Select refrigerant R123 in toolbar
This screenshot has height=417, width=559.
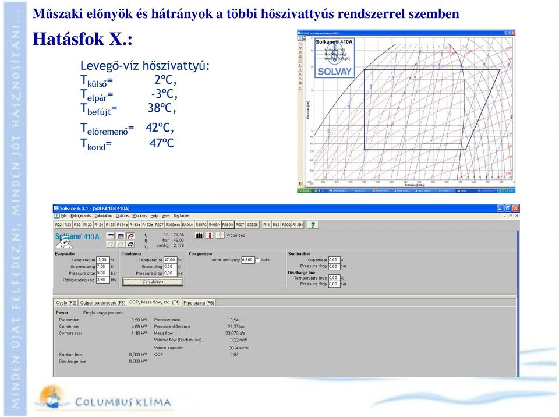click(87, 225)
